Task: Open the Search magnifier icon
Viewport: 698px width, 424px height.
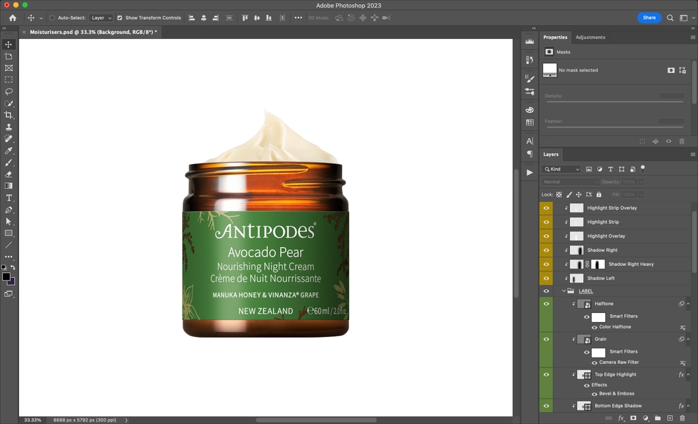Action: (670, 18)
